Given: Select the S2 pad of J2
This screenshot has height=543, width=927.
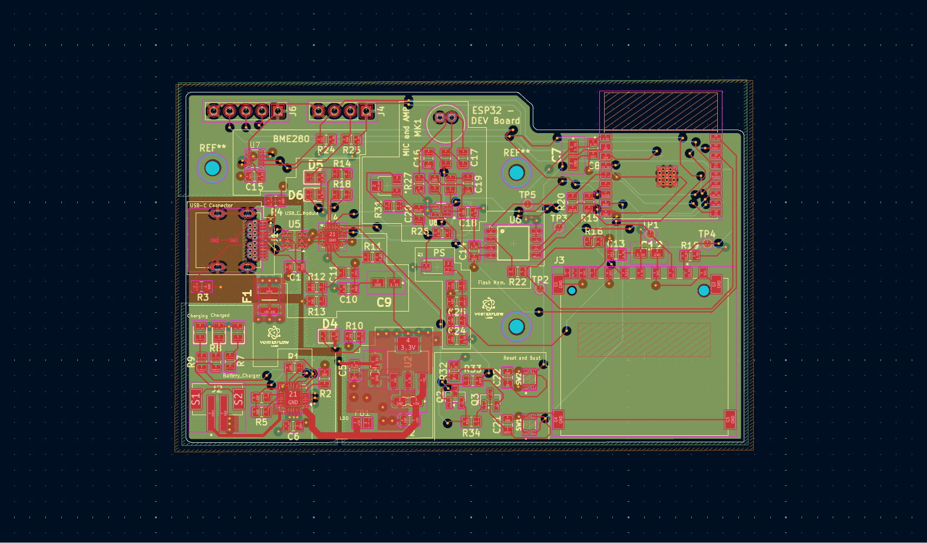Looking at the screenshot, I should [x=238, y=399].
